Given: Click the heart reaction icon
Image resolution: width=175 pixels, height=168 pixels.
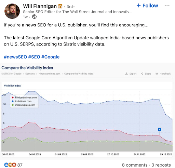Looking at the screenshot, I should [14, 165].
